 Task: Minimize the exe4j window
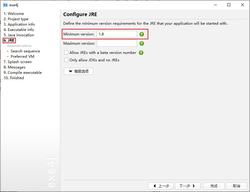(215, 5)
